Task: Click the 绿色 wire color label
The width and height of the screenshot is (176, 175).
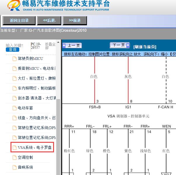Action: (x=90, y=151)
